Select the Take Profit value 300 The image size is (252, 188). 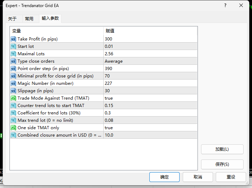[150, 39]
